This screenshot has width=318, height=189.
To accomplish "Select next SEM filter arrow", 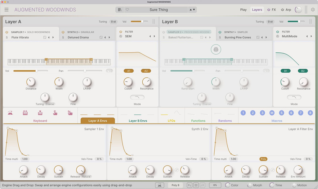I will coord(154,36).
